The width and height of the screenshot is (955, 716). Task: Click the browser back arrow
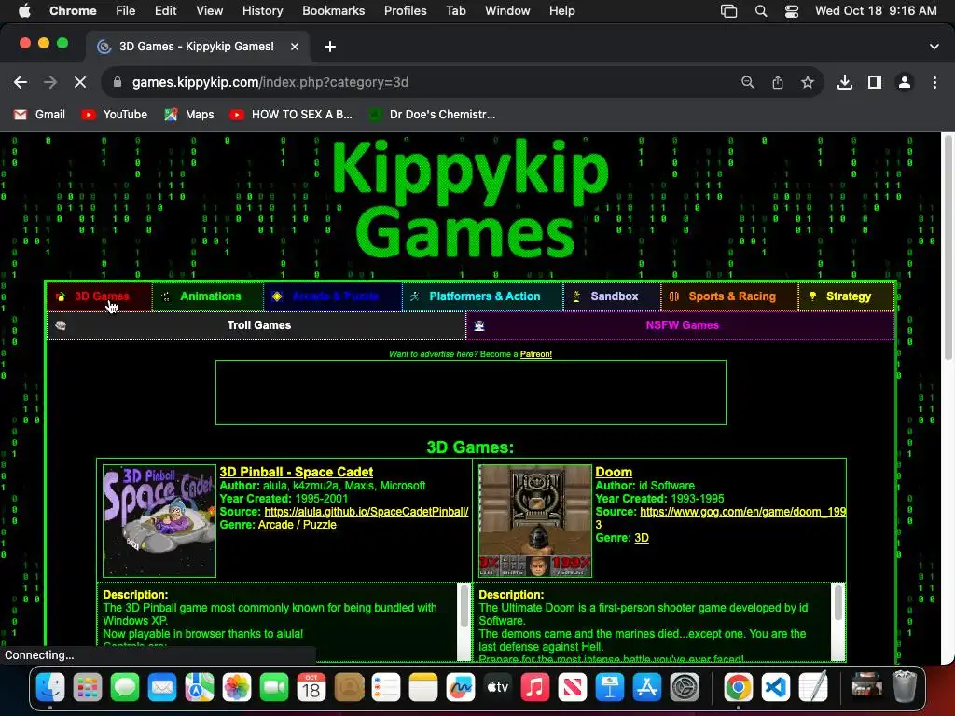coord(21,82)
